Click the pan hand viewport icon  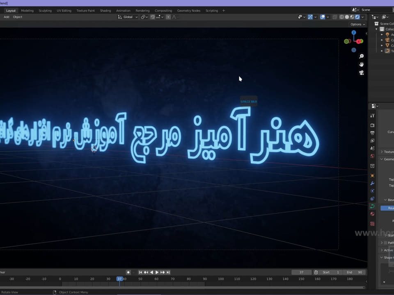(361, 64)
